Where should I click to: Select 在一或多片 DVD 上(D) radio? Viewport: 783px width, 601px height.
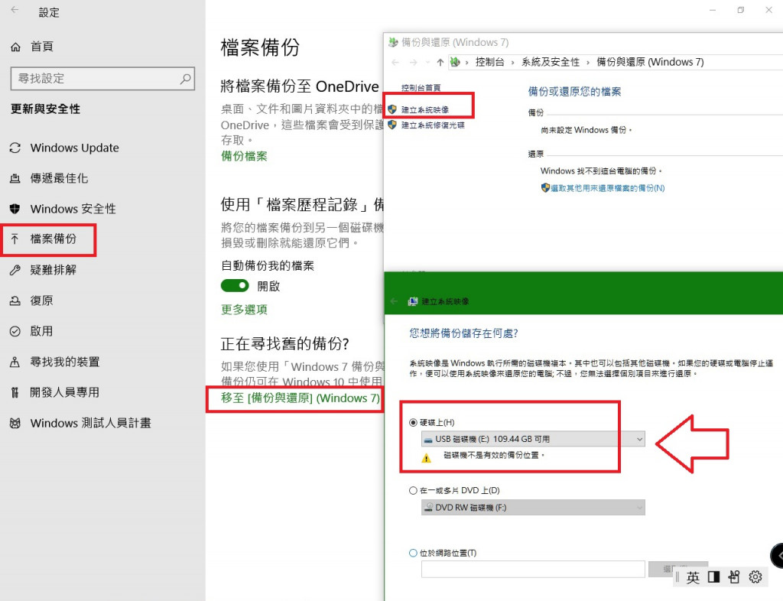click(413, 491)
